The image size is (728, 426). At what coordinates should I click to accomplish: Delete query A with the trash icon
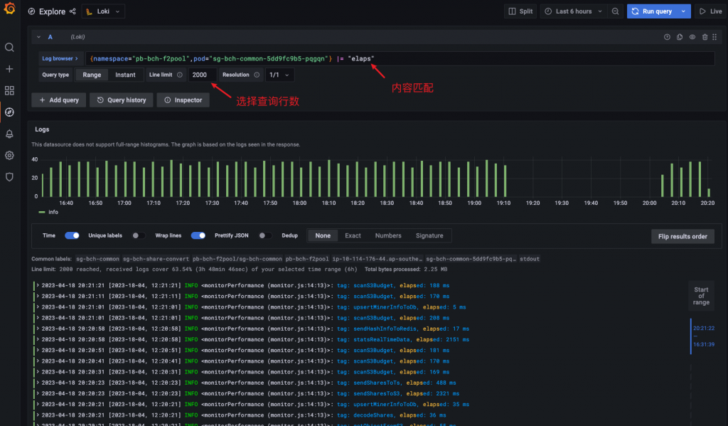705,37
